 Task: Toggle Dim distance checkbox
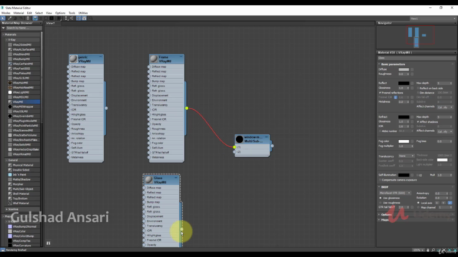418,93
